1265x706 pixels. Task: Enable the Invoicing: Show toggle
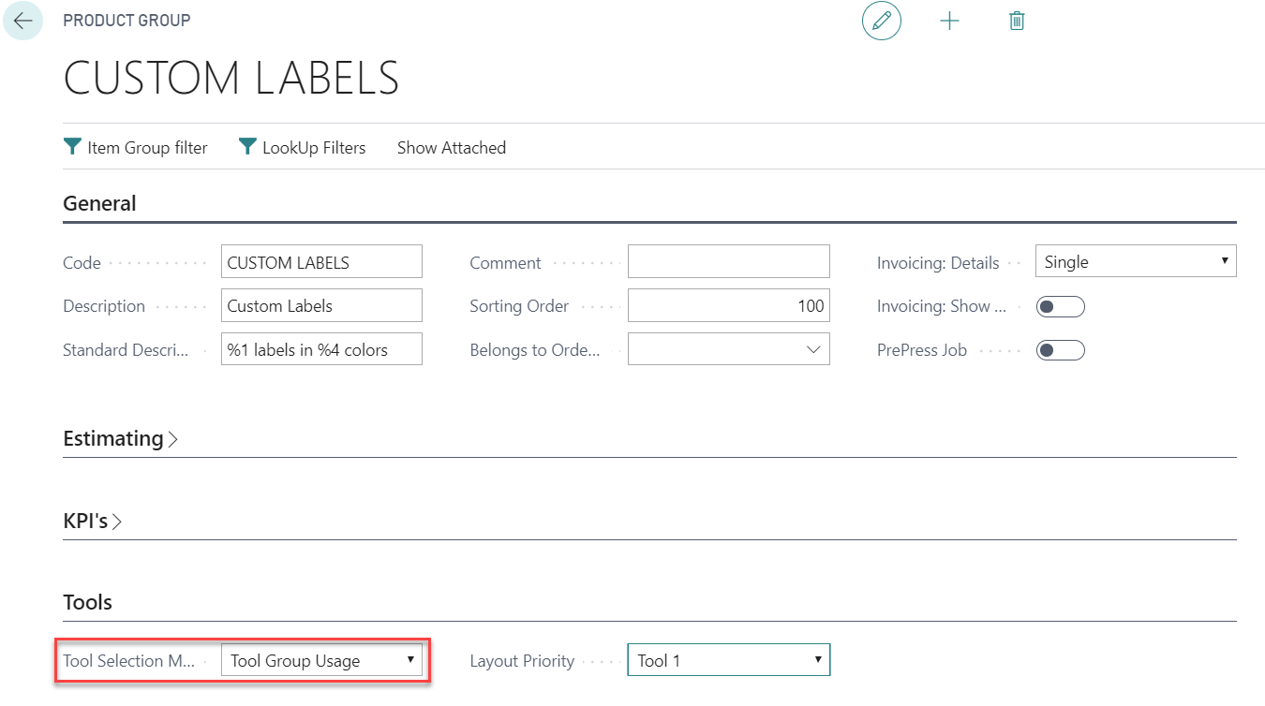(x=1060, y=306)
